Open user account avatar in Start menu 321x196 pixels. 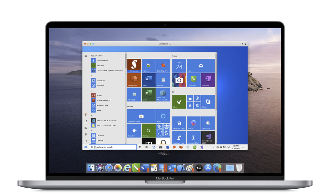pyautogui.click(x=86, y=114)
